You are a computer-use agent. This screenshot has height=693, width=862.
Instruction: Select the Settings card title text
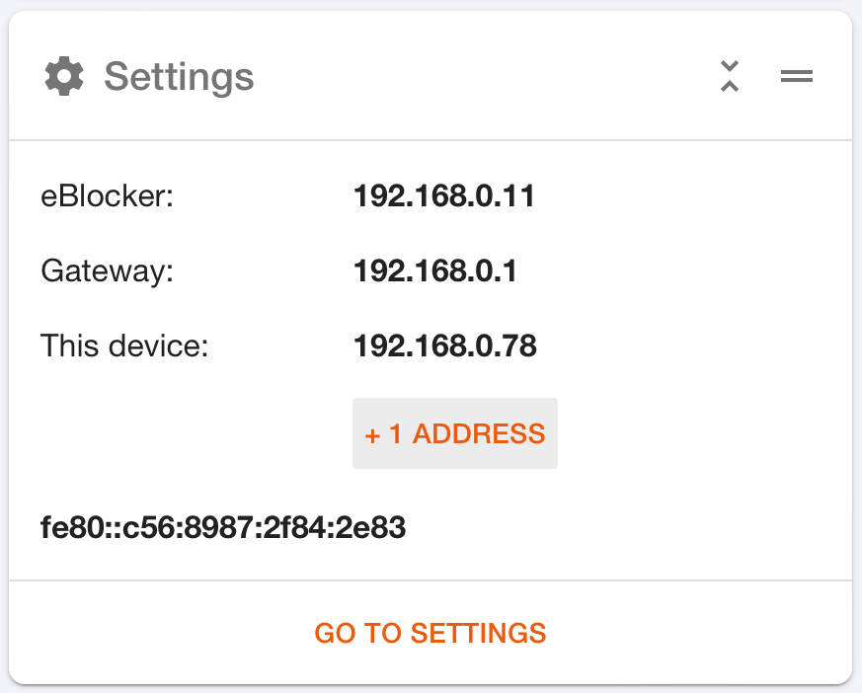pos(180,77)
